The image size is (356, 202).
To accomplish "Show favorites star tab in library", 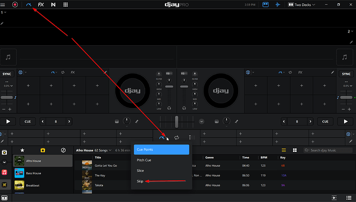I will pos(22,150).
